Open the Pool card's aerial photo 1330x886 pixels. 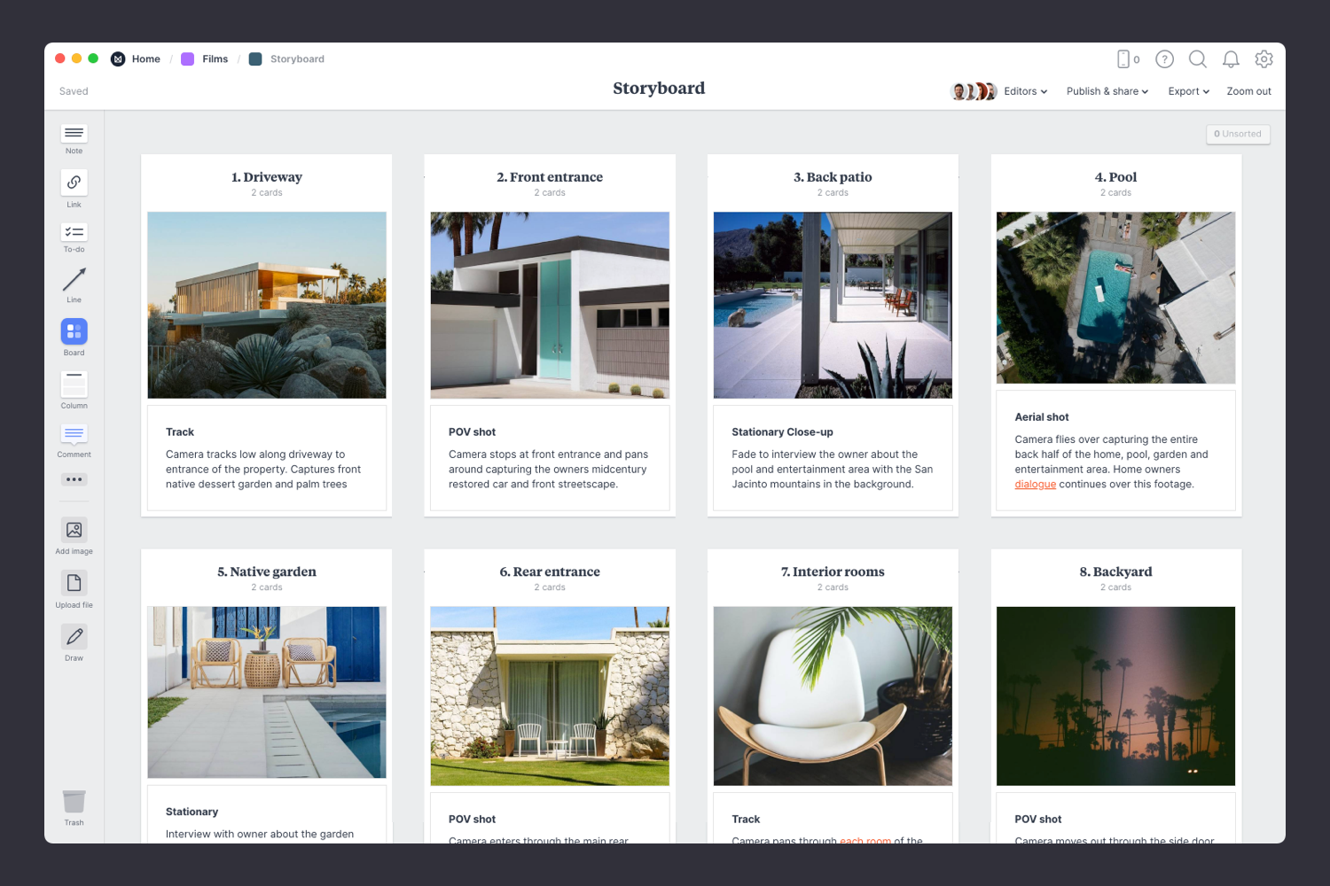[1115, 298]
